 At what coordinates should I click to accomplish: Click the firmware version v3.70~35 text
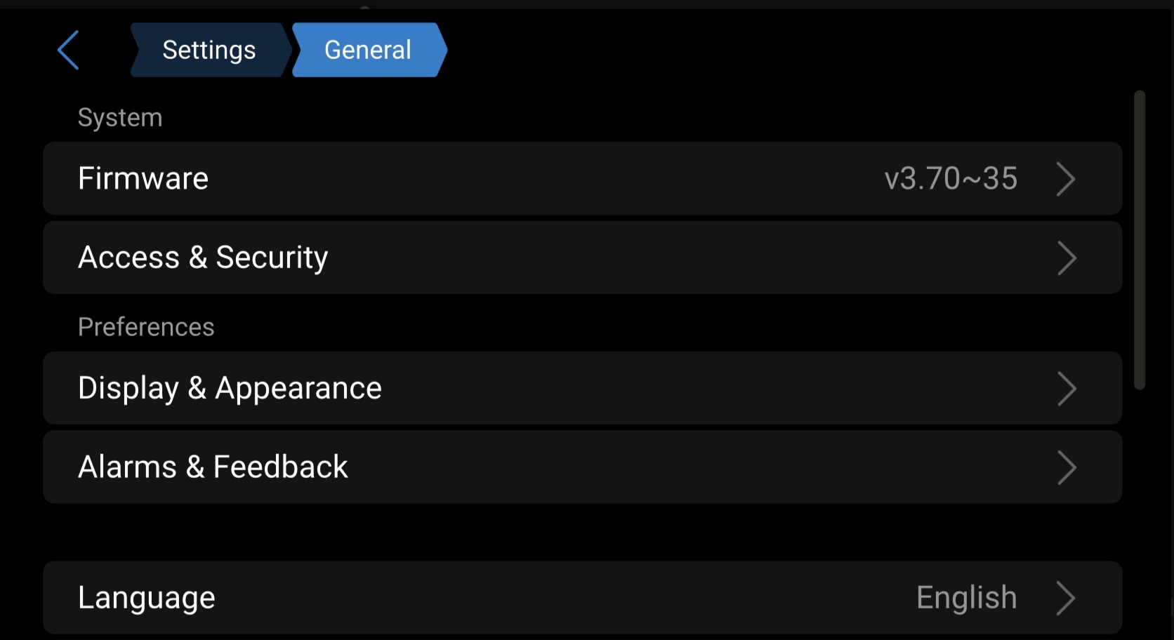click(951, 178)
